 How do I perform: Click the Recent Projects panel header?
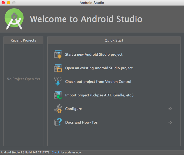23,40
